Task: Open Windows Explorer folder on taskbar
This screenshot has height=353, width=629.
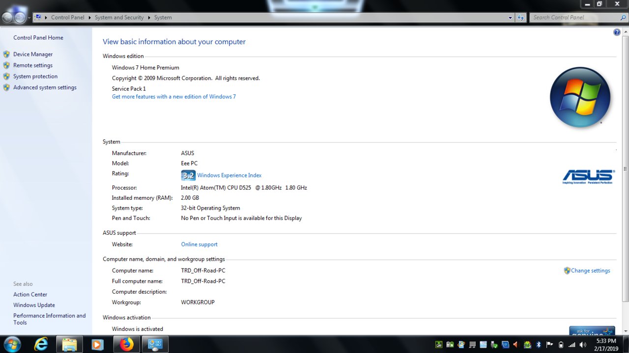Action: (69, 345)
